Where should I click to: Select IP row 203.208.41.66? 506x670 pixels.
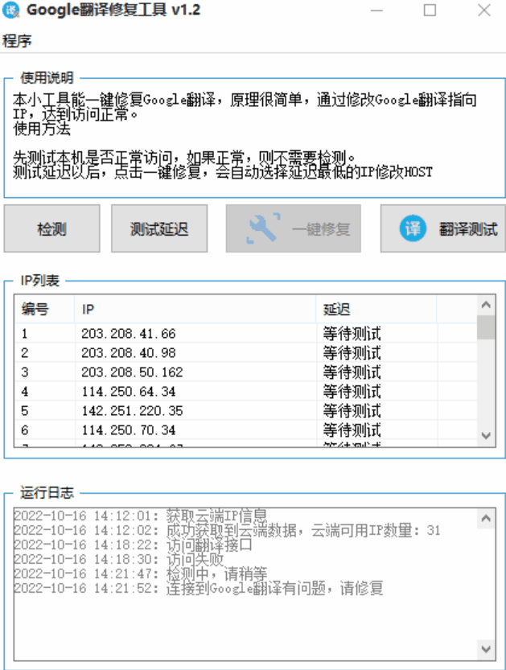point(245,333)
